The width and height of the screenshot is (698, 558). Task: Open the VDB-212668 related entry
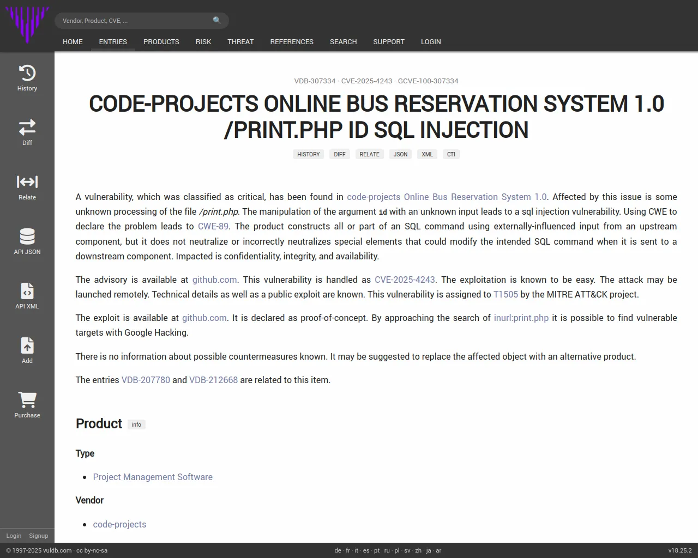point(213,380)
